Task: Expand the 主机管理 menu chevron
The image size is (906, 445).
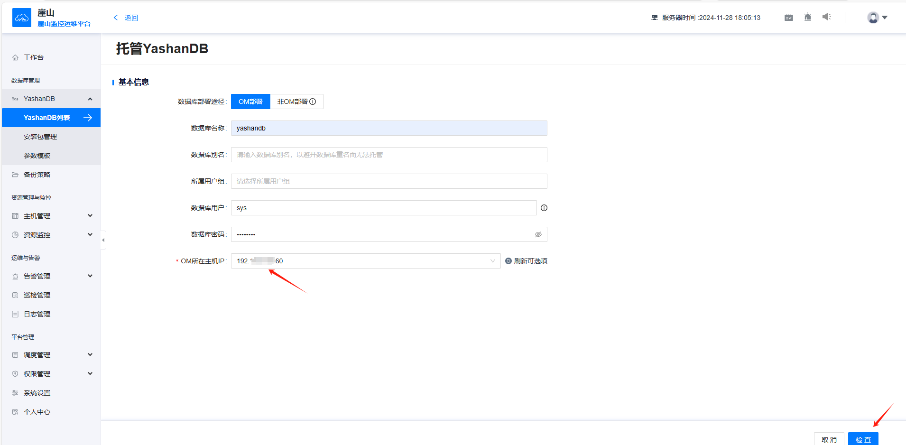Action: pyautogui.click(x=90, y=216)
